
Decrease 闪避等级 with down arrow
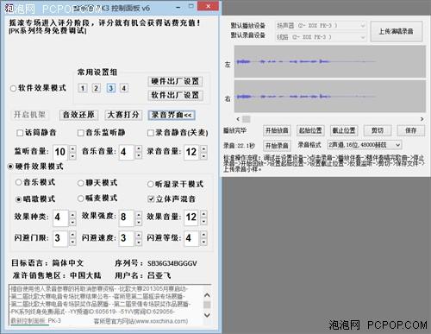[x=203, y=242]
